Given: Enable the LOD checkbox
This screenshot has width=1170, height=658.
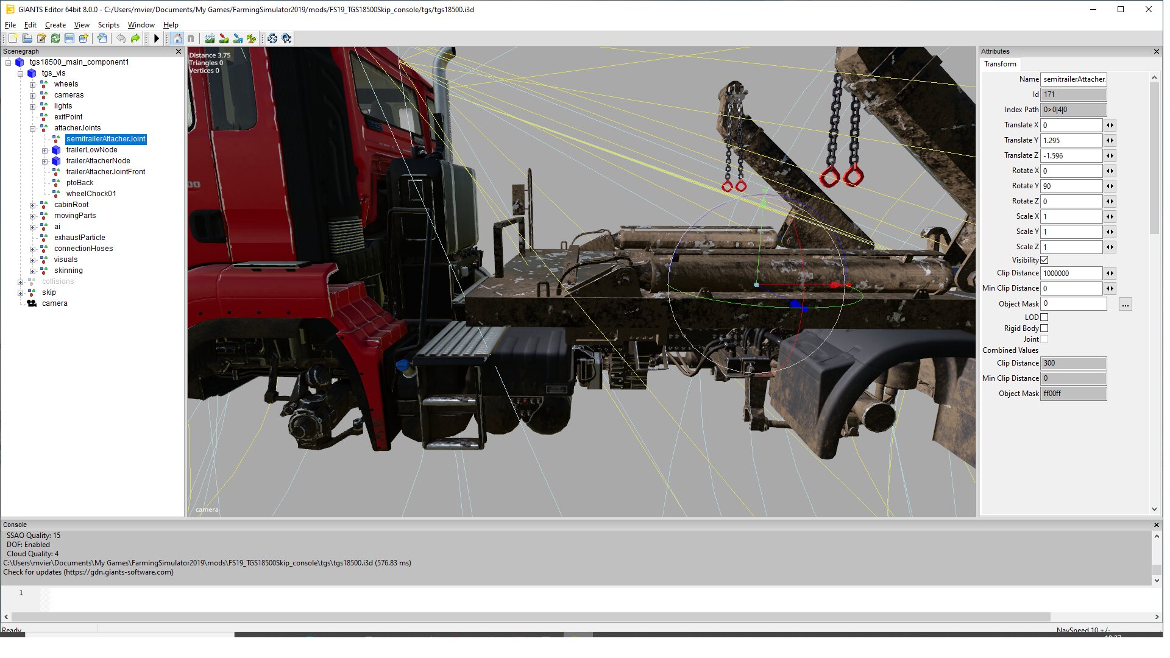Looking at the screenshot, I should tap(1044, 317).
